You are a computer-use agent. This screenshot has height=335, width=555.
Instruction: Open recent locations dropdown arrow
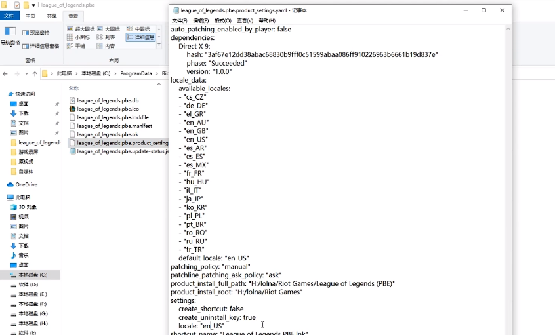click(x=26, y=74)
